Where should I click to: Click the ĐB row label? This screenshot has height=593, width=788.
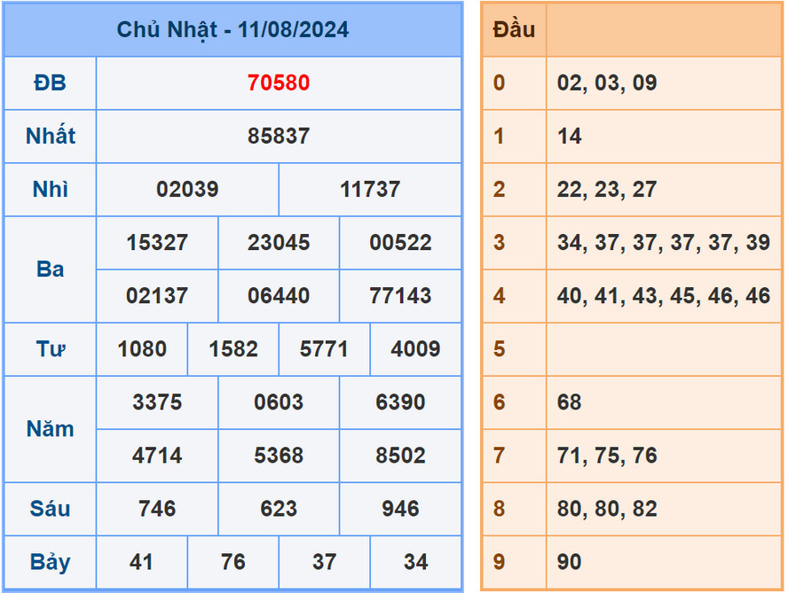[50, 82]
